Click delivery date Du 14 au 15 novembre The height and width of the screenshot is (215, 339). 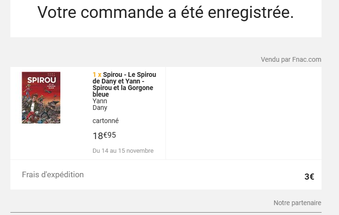point(123,151)
